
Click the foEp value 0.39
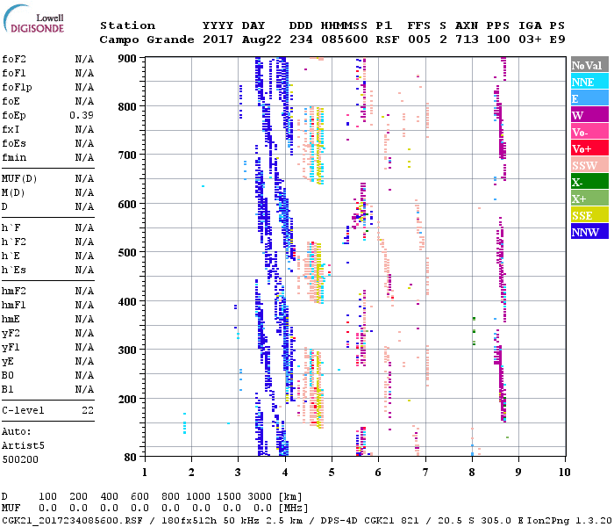coord(82,115)
